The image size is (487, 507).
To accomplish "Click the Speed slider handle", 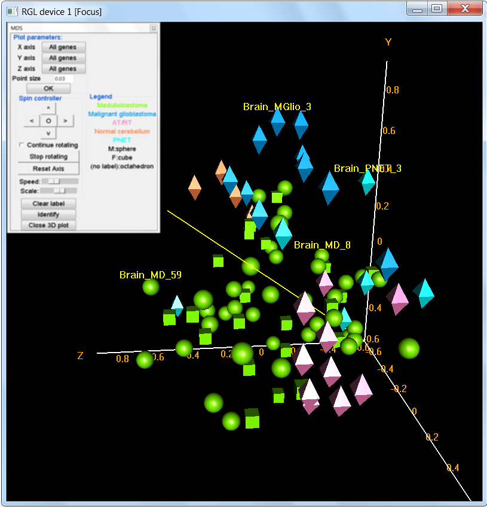I will click(54, 181).
